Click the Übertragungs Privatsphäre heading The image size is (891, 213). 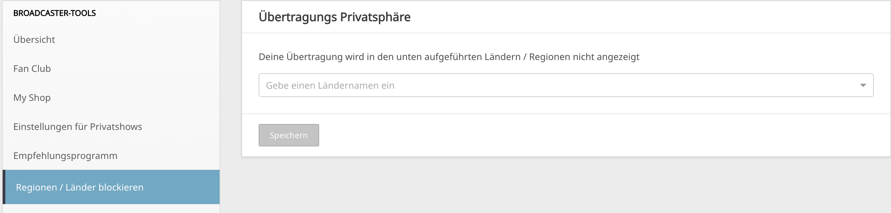334,17
